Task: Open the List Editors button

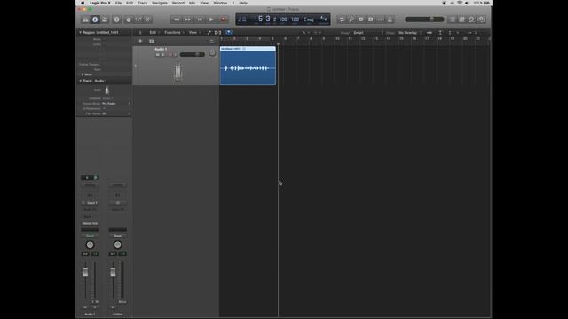Action: click(x=453, y=19)
